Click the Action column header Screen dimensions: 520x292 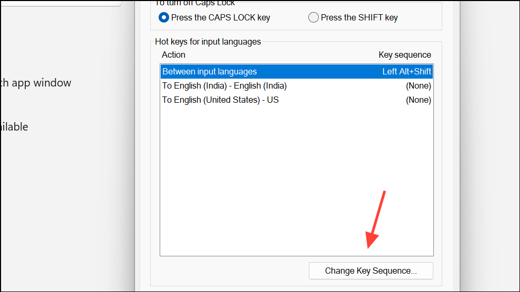(174, 55)
